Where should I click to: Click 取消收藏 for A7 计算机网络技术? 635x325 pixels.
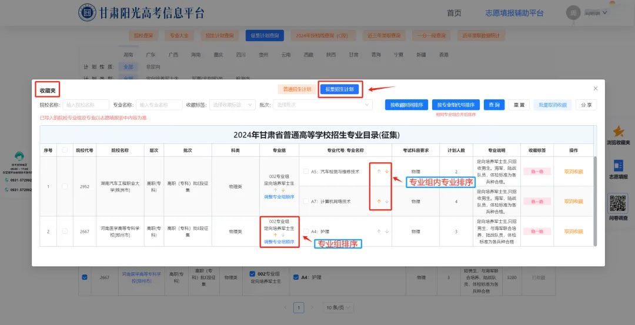coord(573,201)
